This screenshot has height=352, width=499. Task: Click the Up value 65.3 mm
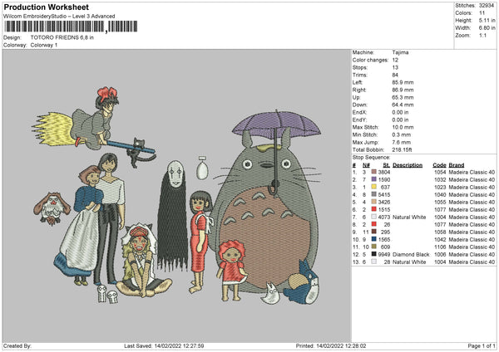(403, 97)
